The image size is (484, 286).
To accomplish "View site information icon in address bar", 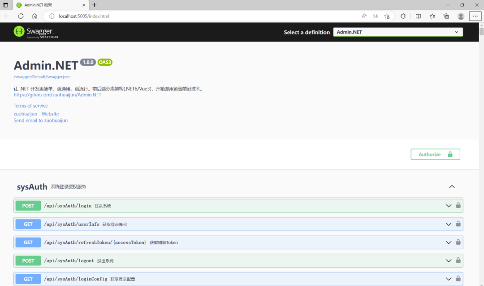I will point(52,16).
